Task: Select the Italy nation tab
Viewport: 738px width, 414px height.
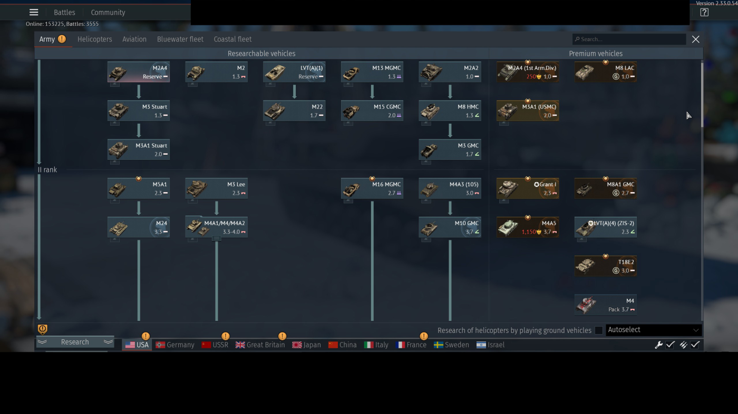Action: coord(376,345)
